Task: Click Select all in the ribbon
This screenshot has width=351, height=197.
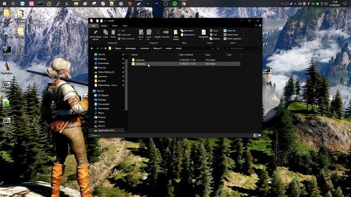Action: tap(229, 31)
